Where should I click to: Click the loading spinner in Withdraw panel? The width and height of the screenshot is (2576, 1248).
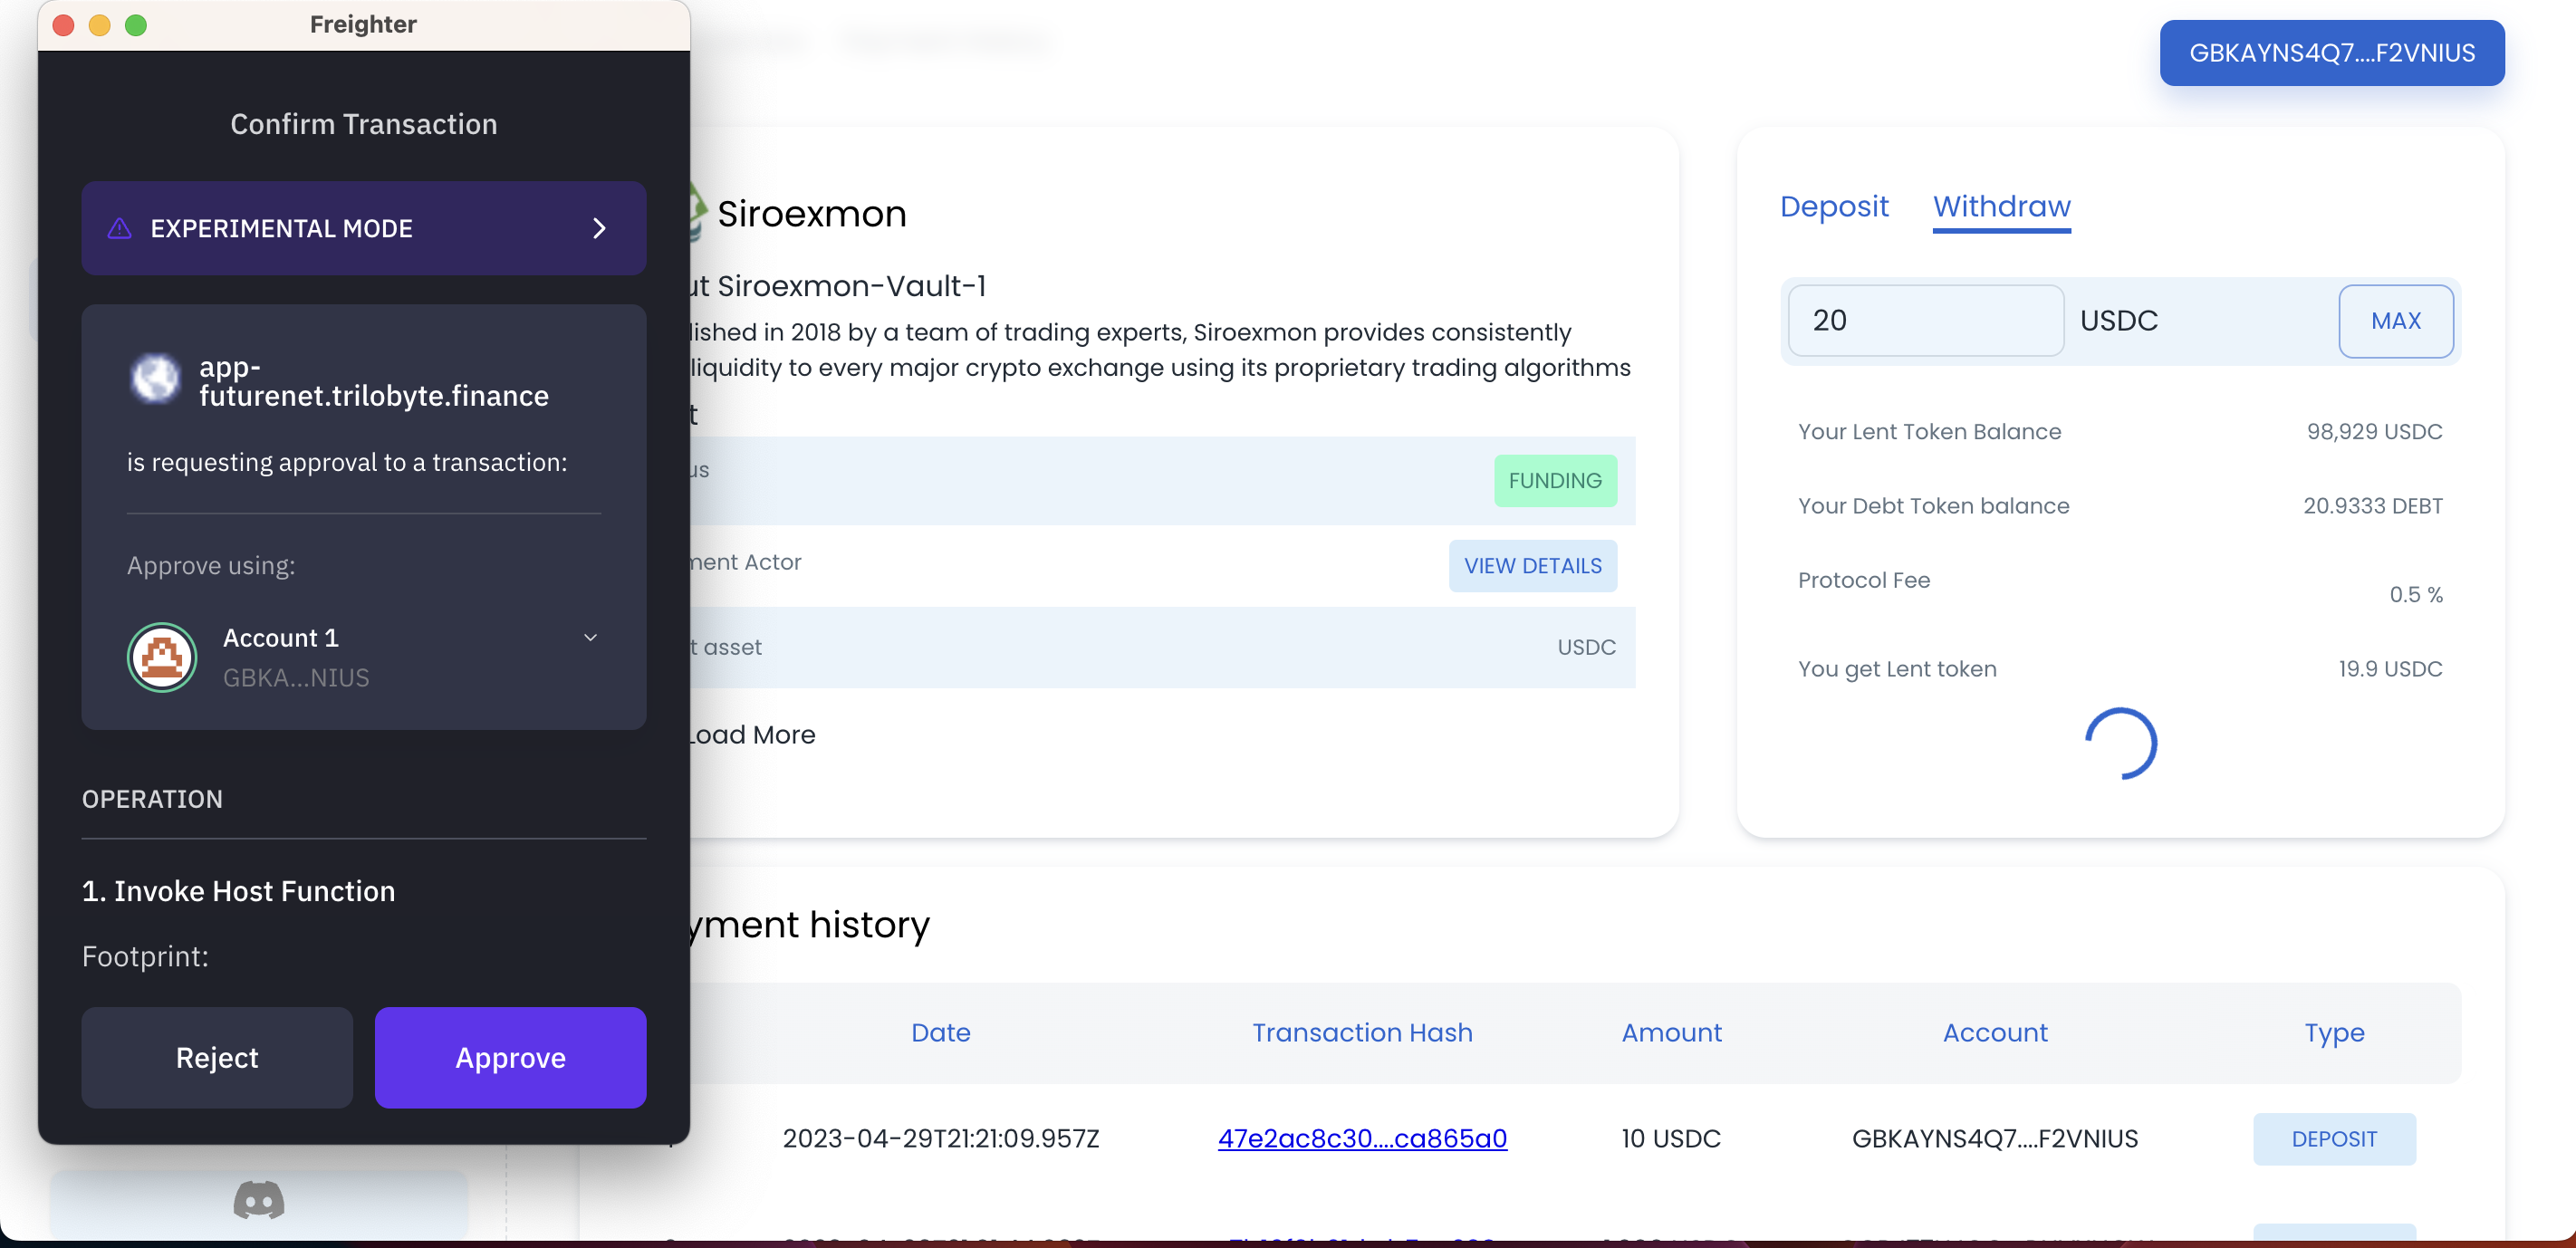point(2120,743)
